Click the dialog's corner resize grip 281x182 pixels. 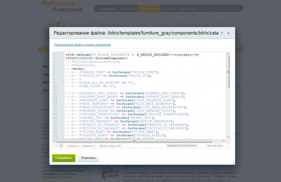click(x=233, y=163)
